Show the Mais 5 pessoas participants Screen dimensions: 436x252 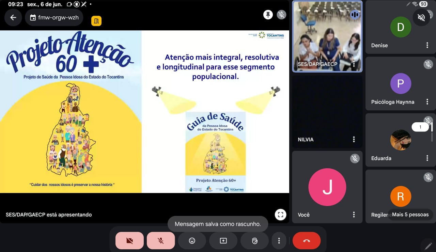[410, 215]
